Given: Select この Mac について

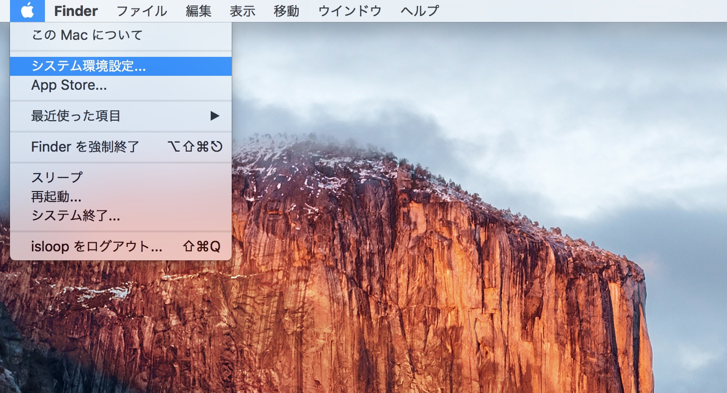Looking at the screenshot, I should (x=121, y=35).
